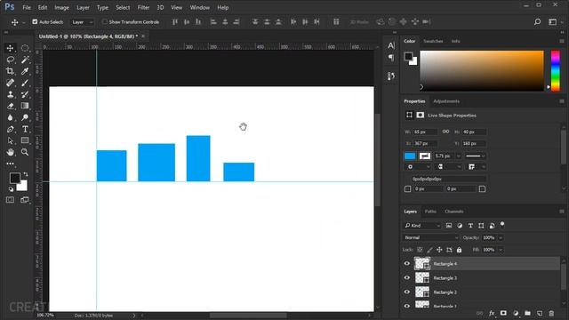Viewport: 569px width, 320px height.
Task: Toggle lock transparent pixels
Action: pos(420,250)
